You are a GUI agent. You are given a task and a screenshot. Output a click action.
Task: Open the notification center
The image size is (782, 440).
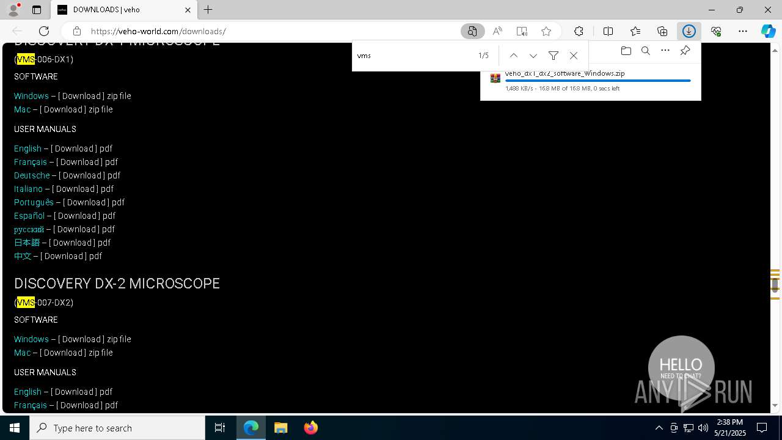(762, 428)
